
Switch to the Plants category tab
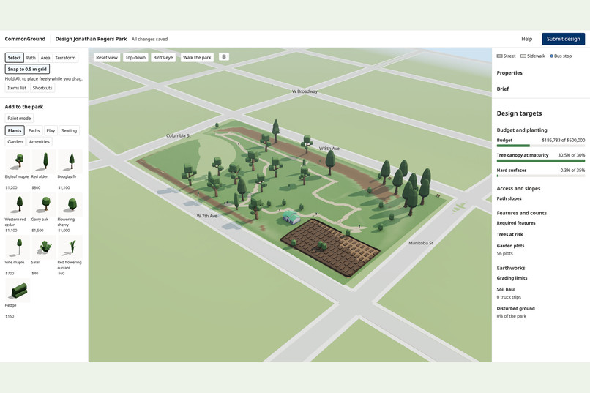click(x=15, y=130)
